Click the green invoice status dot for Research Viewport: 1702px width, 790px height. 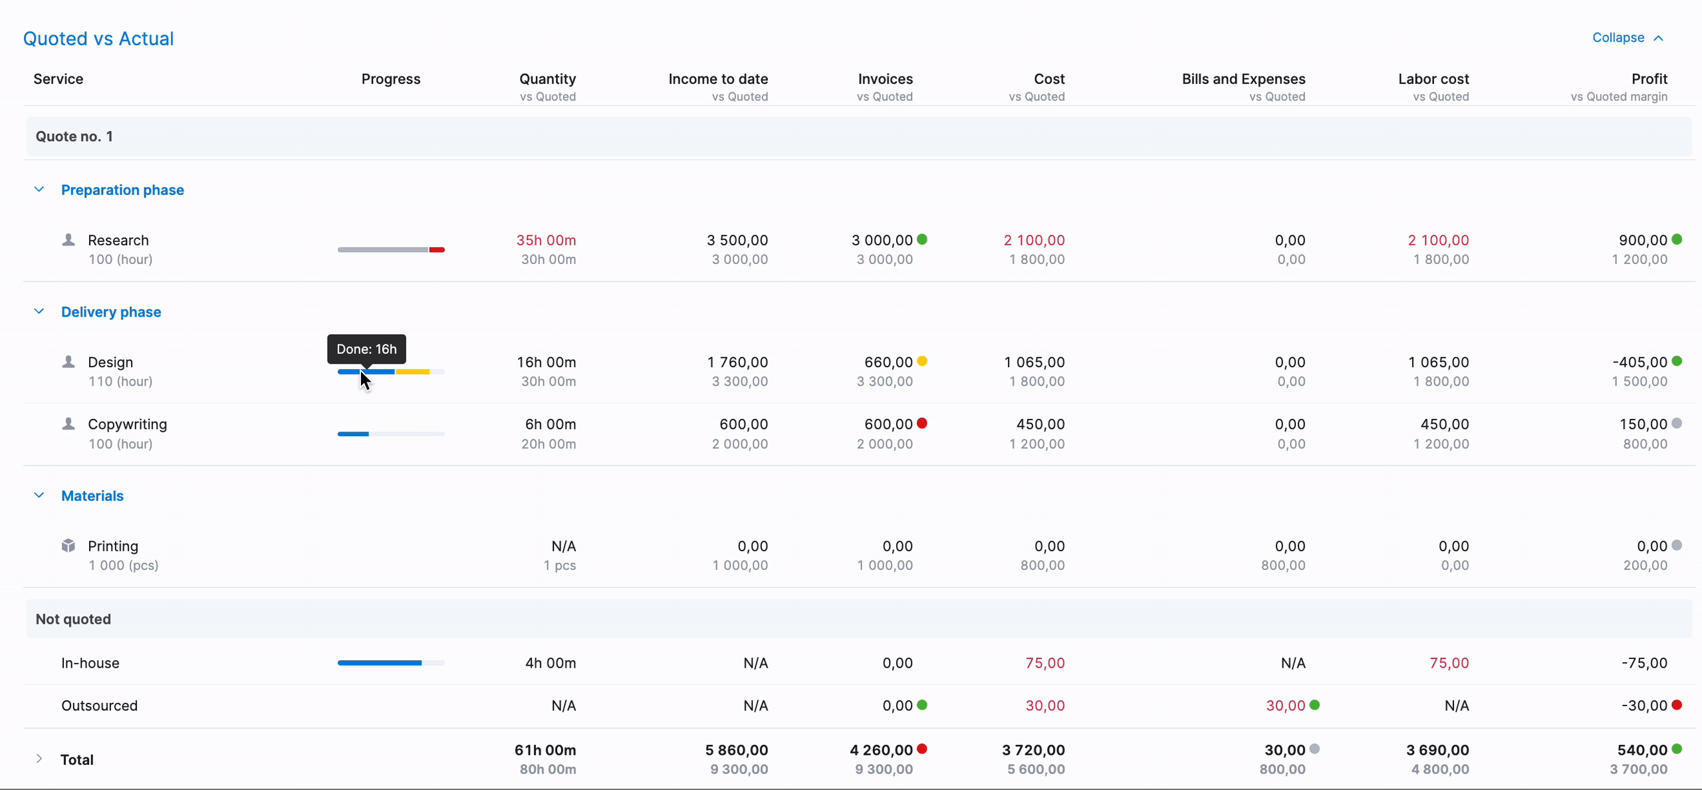pos(922,239)
